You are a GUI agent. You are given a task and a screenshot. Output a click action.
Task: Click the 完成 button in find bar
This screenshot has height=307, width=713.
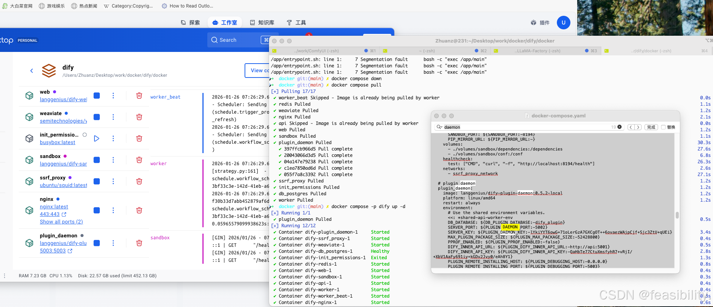pos(651,127)
